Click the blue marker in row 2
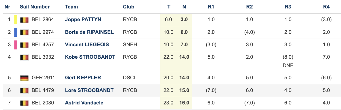The image size is (341, 110). click(x=16, y=32)
